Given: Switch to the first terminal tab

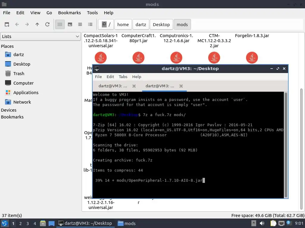Looking at the screenshot, I should tap(113, 86).
